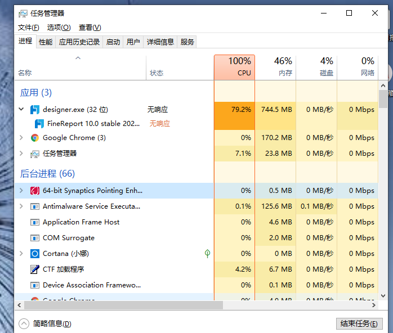Sort by the 网络 column header

click(x=358, y=67)
